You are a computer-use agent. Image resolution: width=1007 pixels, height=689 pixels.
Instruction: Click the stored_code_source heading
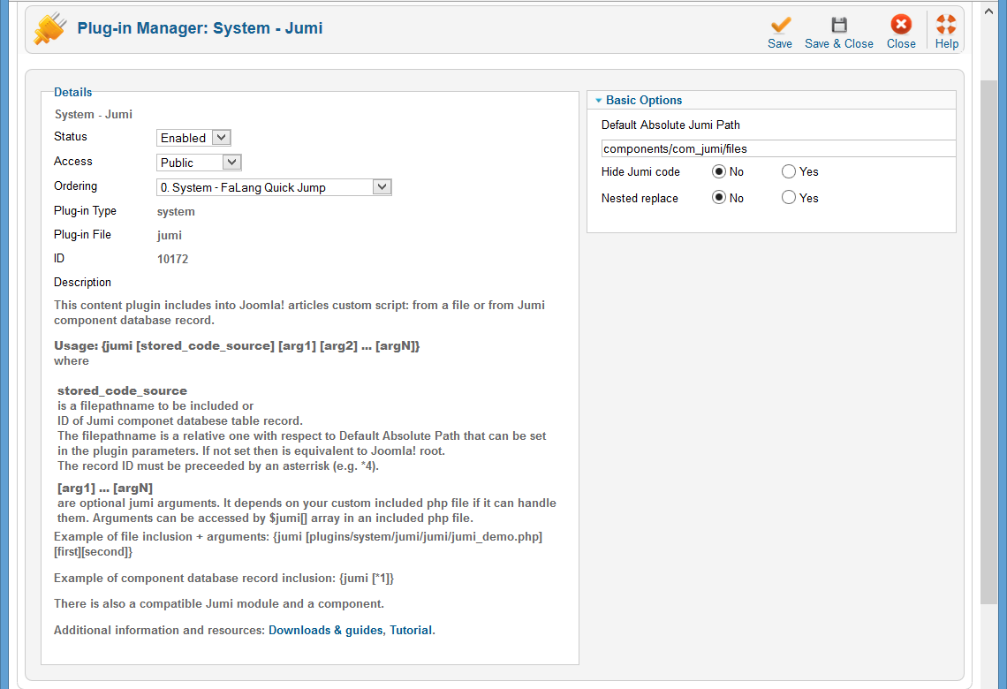122,391
